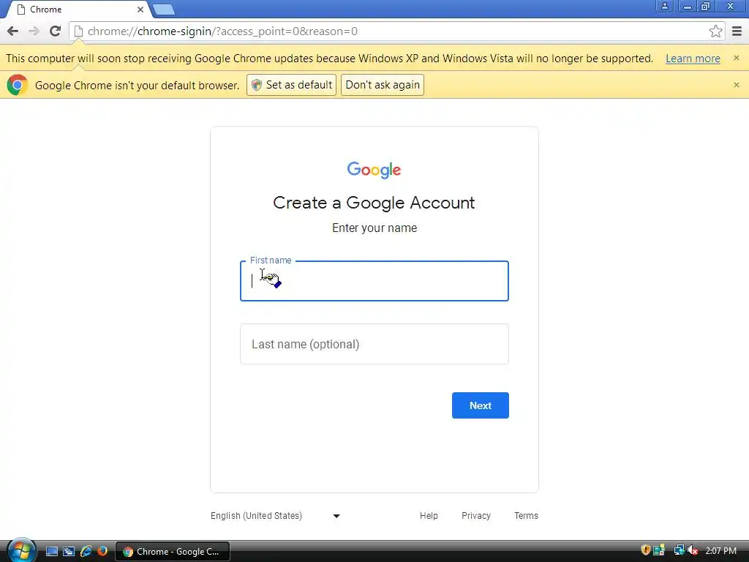
Task: Click the muted volume tray icon
Action: (x=693, y=550)
